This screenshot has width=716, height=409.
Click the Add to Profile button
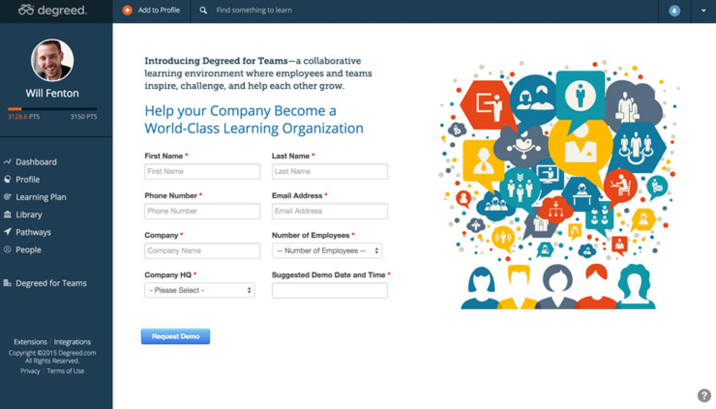151,10
